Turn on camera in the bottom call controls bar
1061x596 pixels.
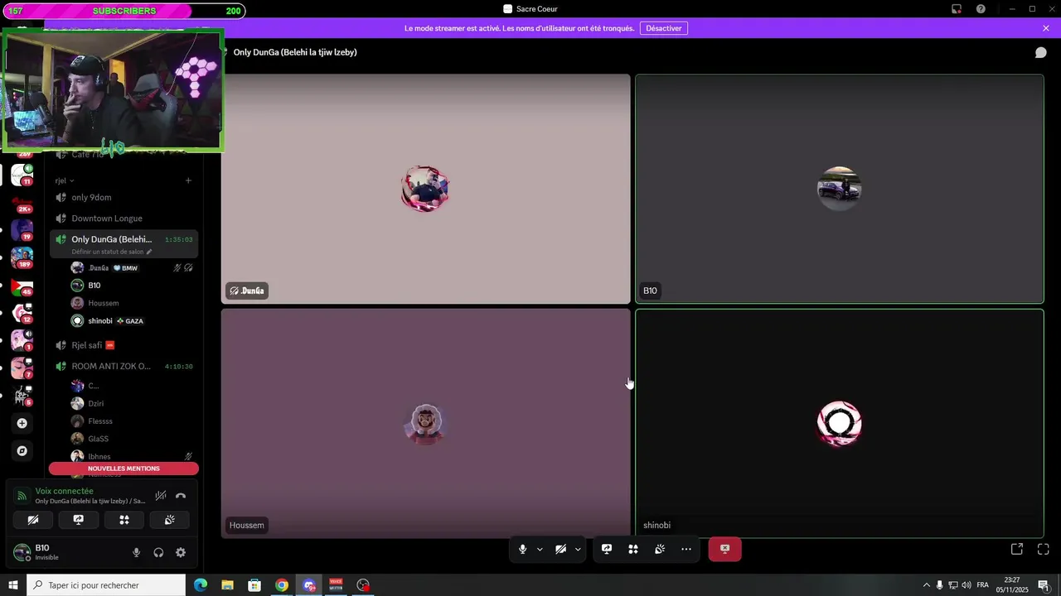[560, 549]
